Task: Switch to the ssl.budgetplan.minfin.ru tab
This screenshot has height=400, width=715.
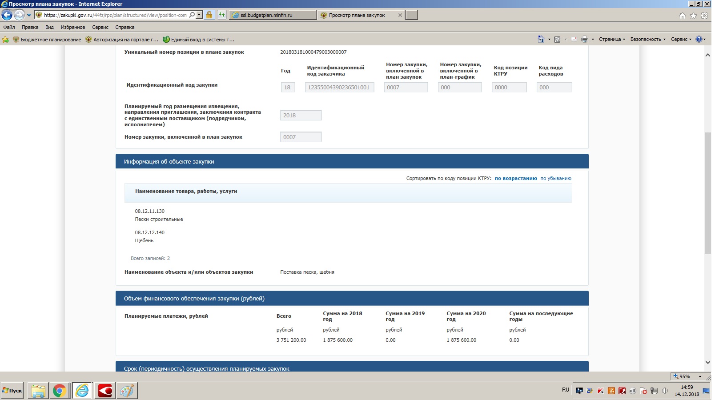Action: coord(273,15)
